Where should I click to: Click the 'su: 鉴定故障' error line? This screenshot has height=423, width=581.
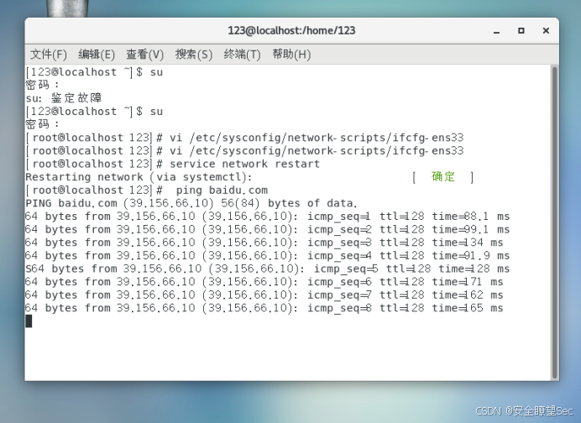pyautogui.click(x=64, y=98)
